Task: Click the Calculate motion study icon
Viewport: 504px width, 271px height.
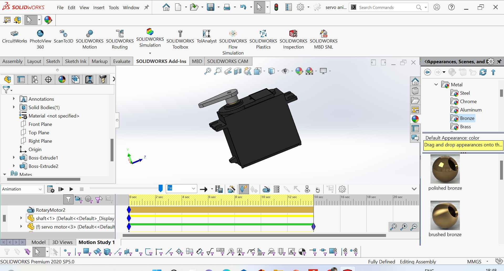Action: tap(51, 189)
